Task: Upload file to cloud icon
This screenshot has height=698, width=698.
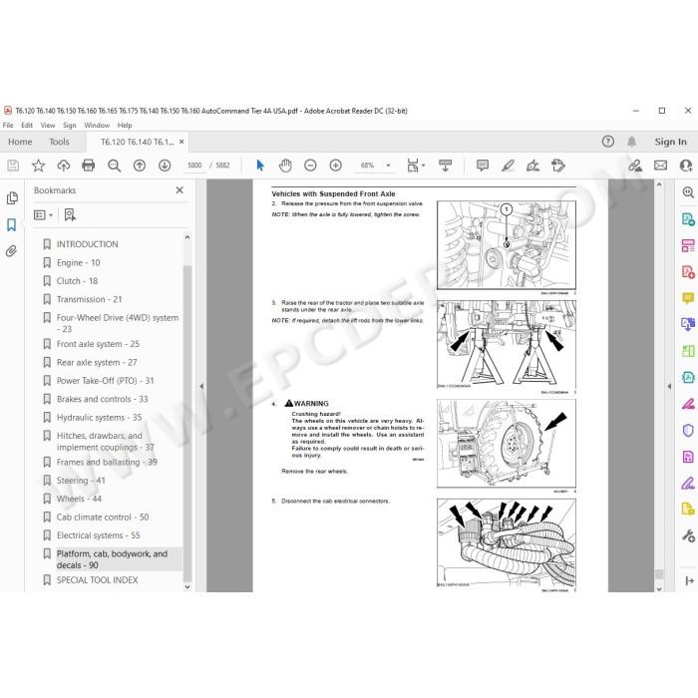Action: (64, 166)
